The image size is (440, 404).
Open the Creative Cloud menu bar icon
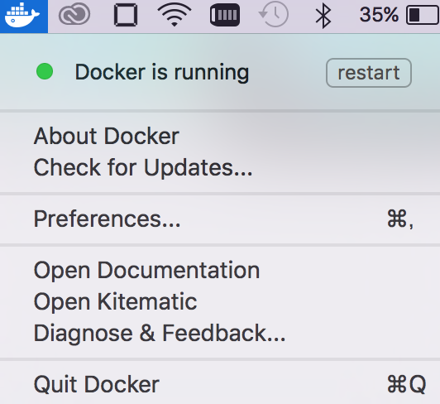tap(74, 14)
